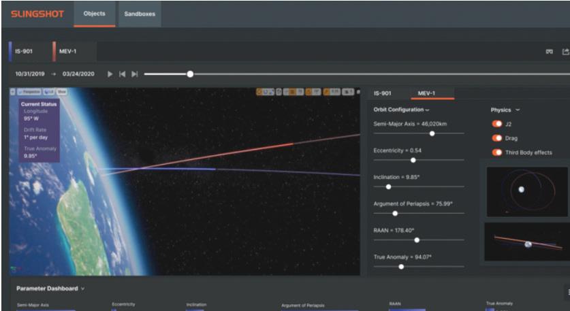570x311 pixels.
Task: Click the 'Eccentricity = 0.54' label
Action: click(397, 150)
